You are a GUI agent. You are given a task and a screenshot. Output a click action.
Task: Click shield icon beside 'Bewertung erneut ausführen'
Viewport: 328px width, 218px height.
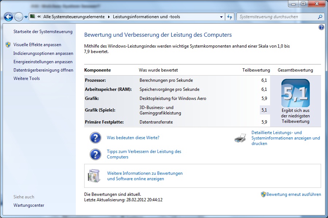pos(263,194)
